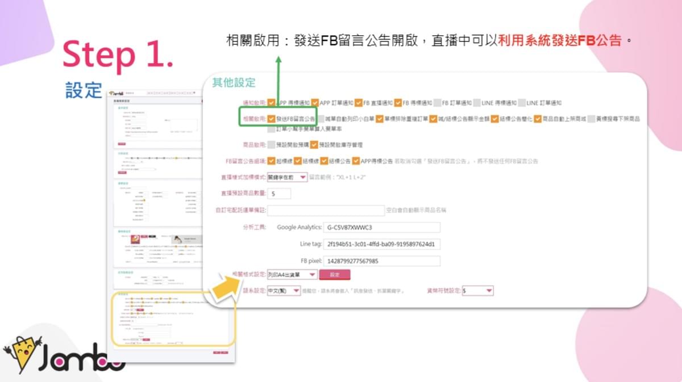This screenshot has height=382, width=682.
Task: Click the FB pixel input field
Action: tap(381, 261)
